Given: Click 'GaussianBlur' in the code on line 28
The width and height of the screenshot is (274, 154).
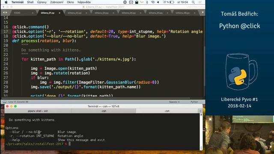Looking at the screenshot, I should coord(120,82).
